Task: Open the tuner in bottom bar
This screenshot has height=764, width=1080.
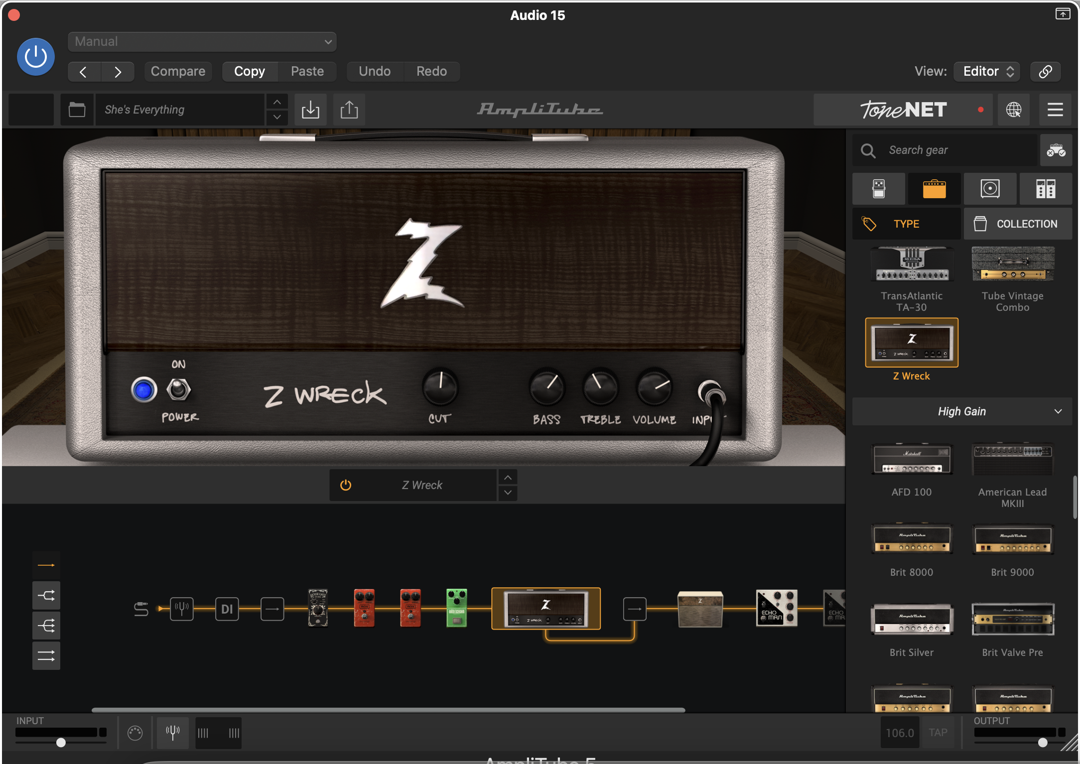Action: pyautogui.click(x=173, y=733)
